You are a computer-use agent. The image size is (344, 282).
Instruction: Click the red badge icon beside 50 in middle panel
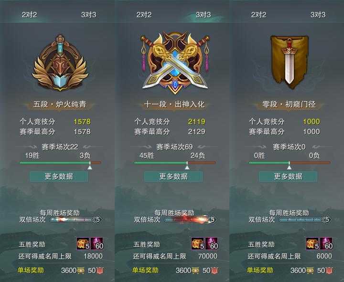pyautogui.click(x=215, y=271)
